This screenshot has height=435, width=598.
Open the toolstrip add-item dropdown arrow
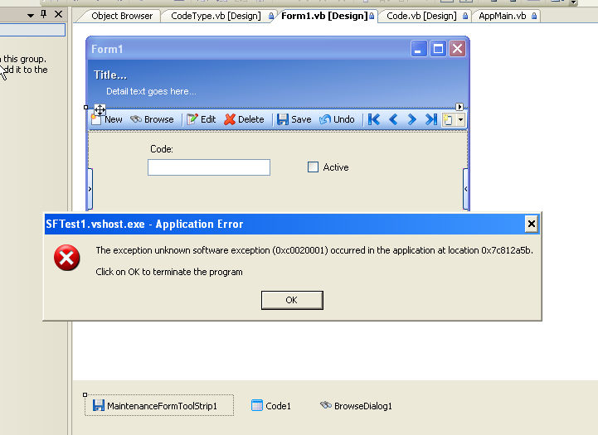point(460,120)
